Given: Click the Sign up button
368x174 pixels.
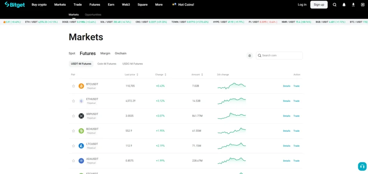Looking at the screenshot, I should tap(319, 5).
